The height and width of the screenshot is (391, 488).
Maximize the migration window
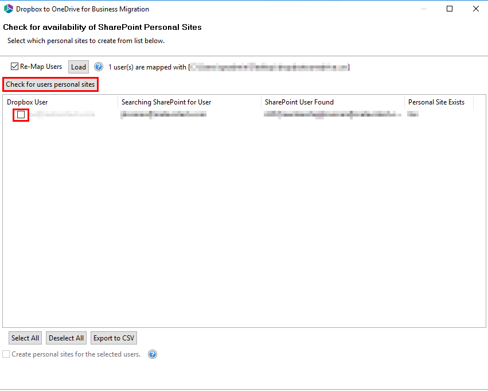tap(450, 9)
